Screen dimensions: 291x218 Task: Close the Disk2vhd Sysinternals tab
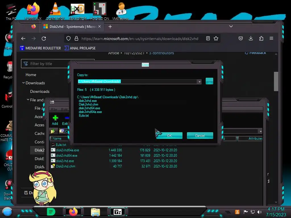(100, 26)
